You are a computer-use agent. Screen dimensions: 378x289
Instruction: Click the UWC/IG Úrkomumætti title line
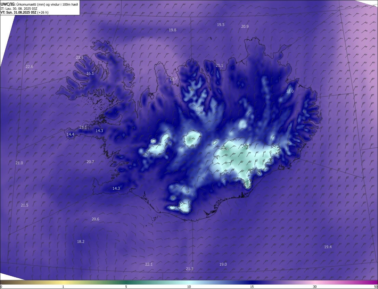39,4
